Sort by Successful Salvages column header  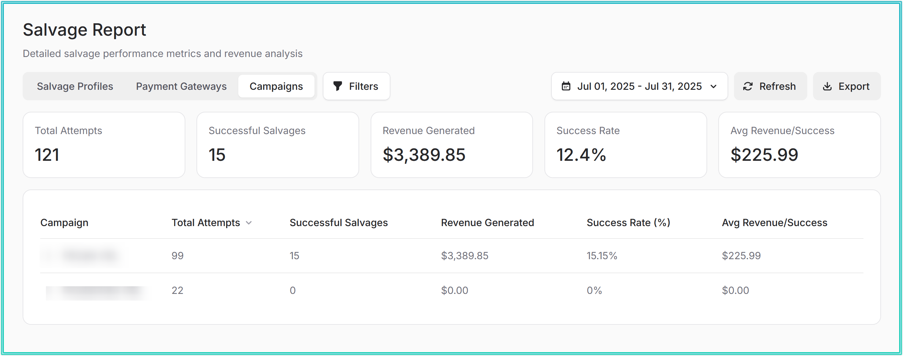tap(338, 223)
